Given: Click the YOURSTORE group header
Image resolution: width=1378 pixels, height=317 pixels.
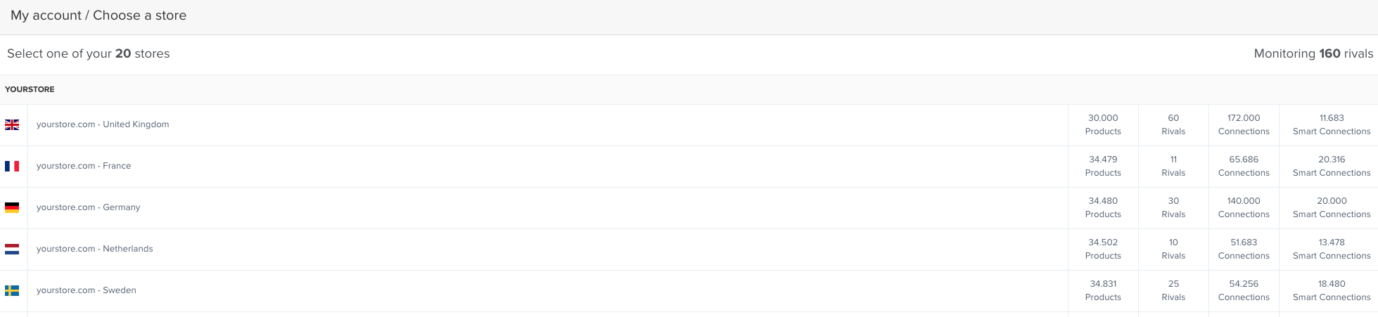Looking at the screenshot, I should 30,89.
